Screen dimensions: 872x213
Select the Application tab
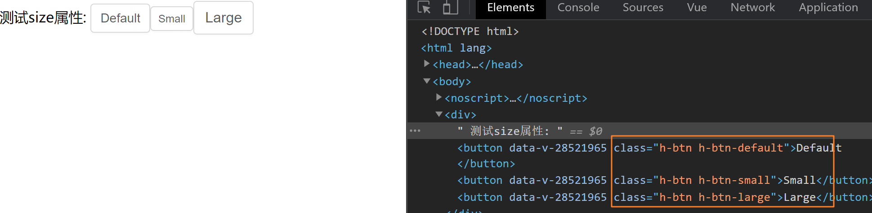coord(828,8)
